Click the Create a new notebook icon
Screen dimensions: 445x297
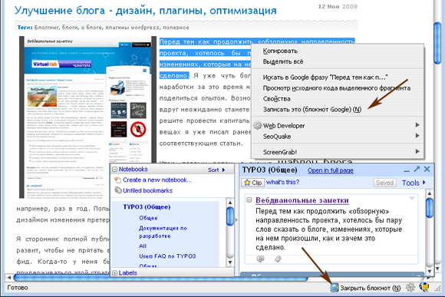(x=117, y=180)
